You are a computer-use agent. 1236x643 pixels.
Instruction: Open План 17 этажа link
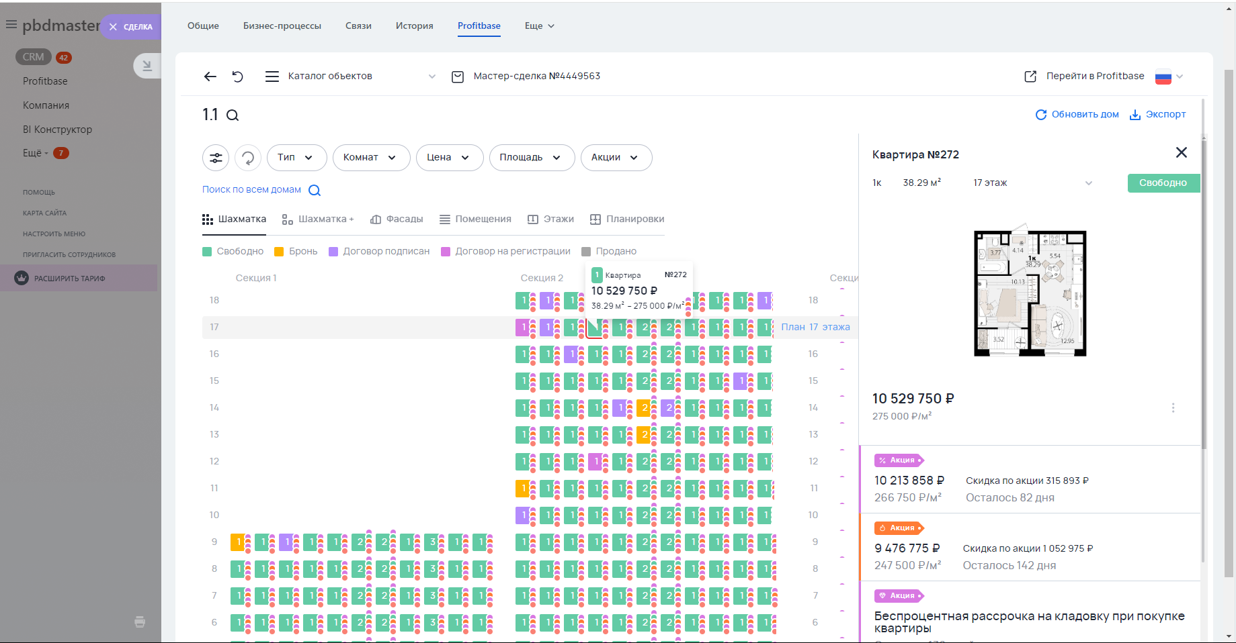(x=815, y=328)
